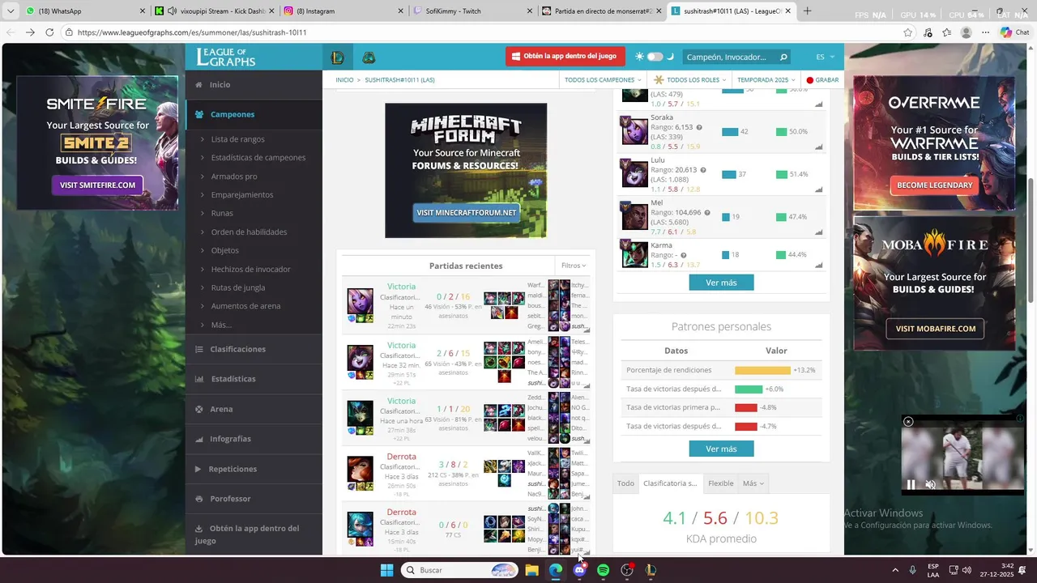1037x583 pixels.
Task: Open Lista de rangos in the sidebar
Action: click(237, 139)
